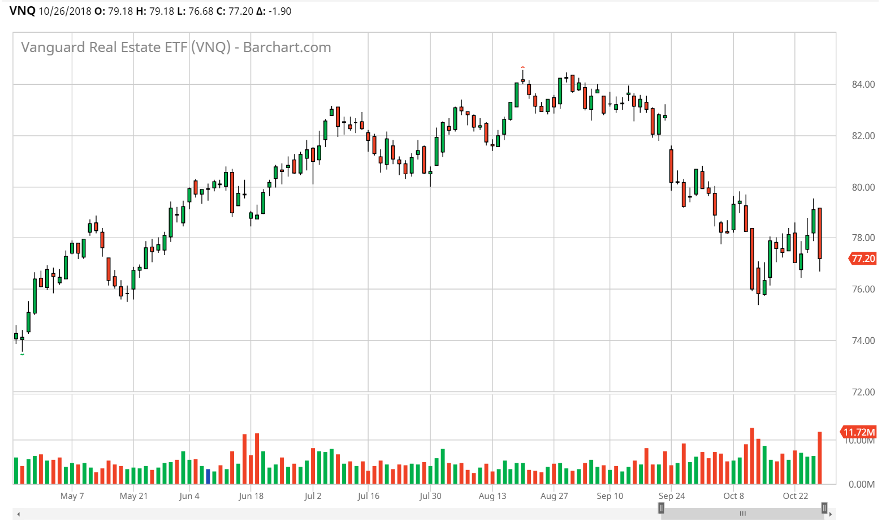Click the VNQ ticker symbol in the header
The image size is (886, 521).
(x=23, y=11)
